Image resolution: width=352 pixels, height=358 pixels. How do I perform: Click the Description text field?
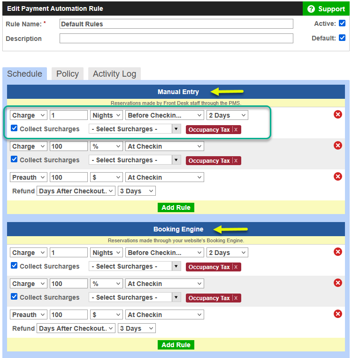coord(176,39)
